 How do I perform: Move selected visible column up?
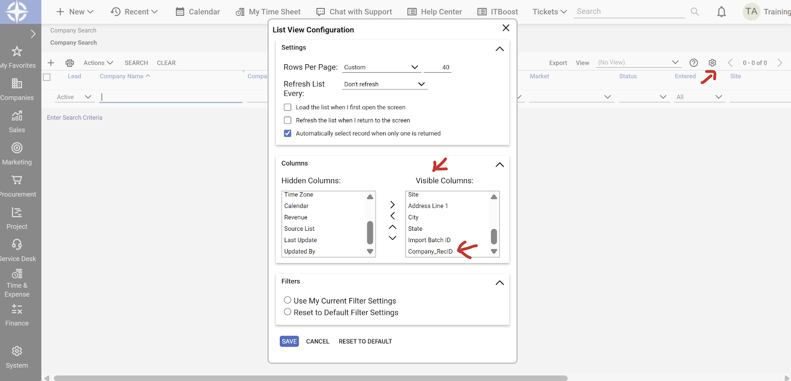pos(393,227)
